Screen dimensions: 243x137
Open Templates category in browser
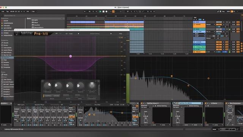click(7, 67)
